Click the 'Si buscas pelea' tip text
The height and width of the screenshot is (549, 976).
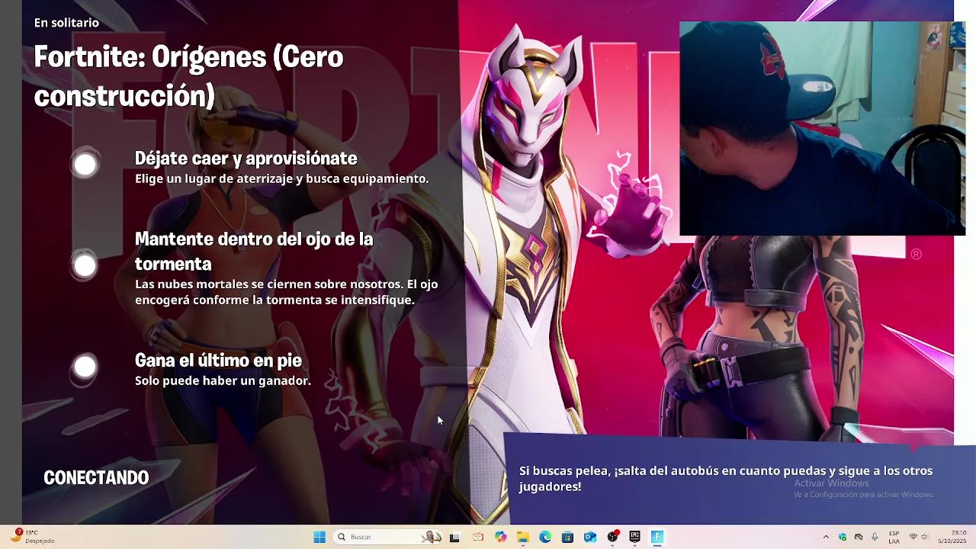726,478
